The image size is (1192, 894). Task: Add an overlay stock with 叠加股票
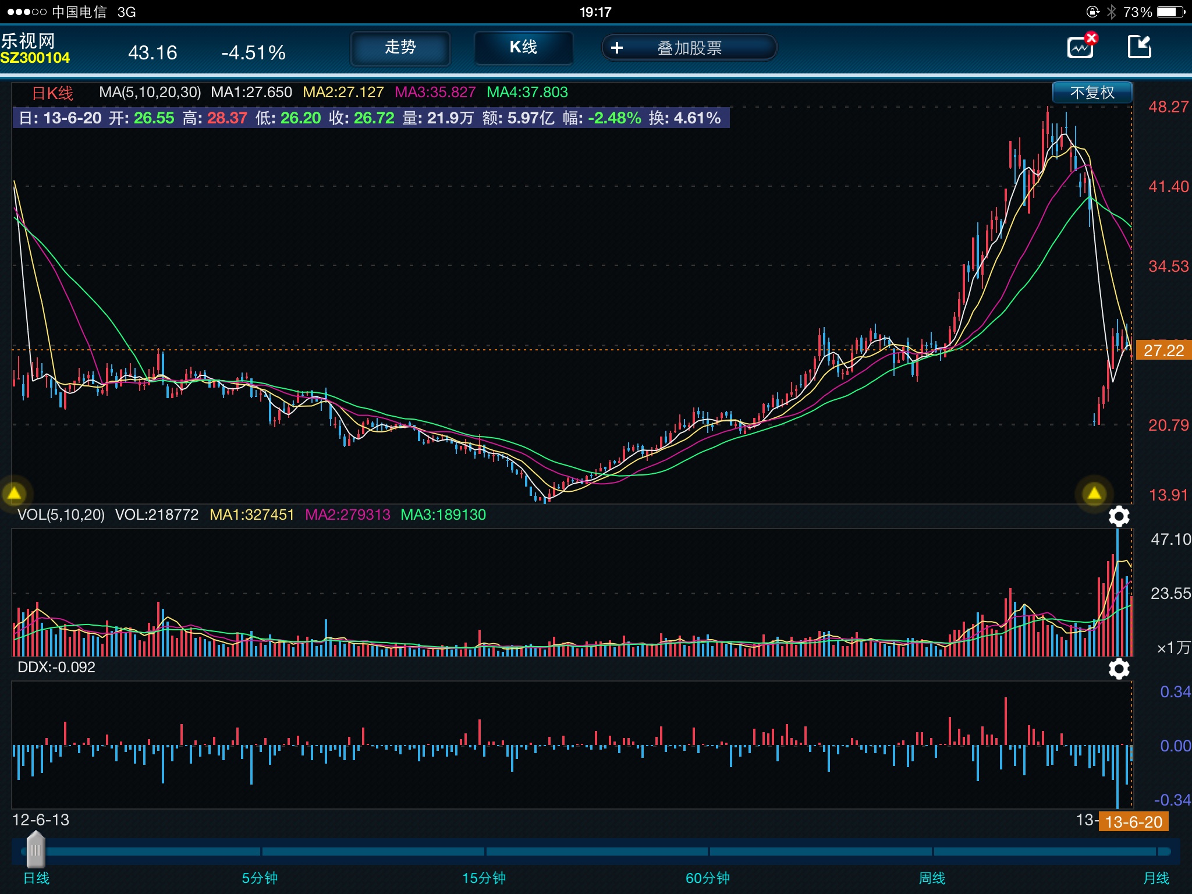pyautogui.click(x=689, y=48)
